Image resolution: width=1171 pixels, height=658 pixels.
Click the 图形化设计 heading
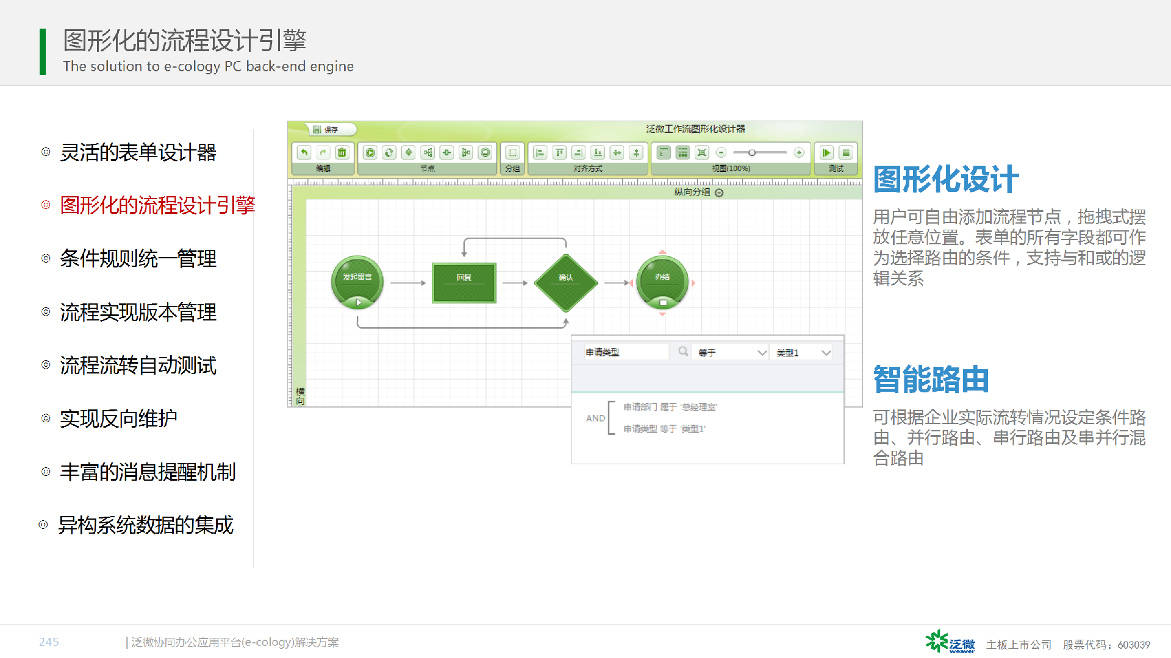click(x=945, y=179)
